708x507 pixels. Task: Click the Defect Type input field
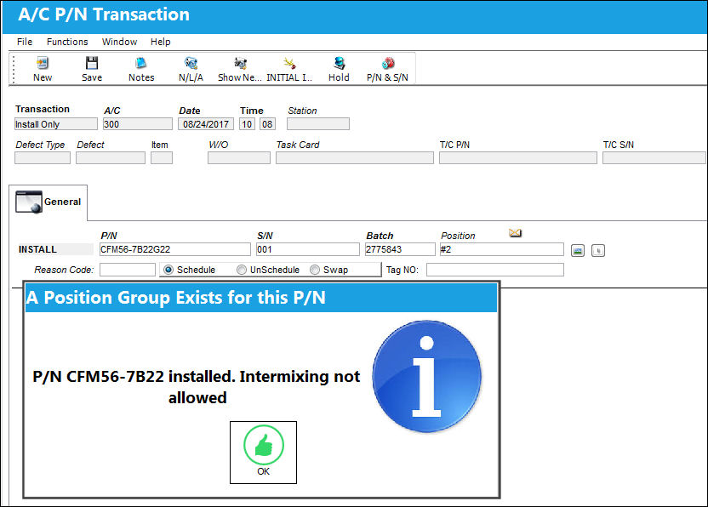pos(43,158)
